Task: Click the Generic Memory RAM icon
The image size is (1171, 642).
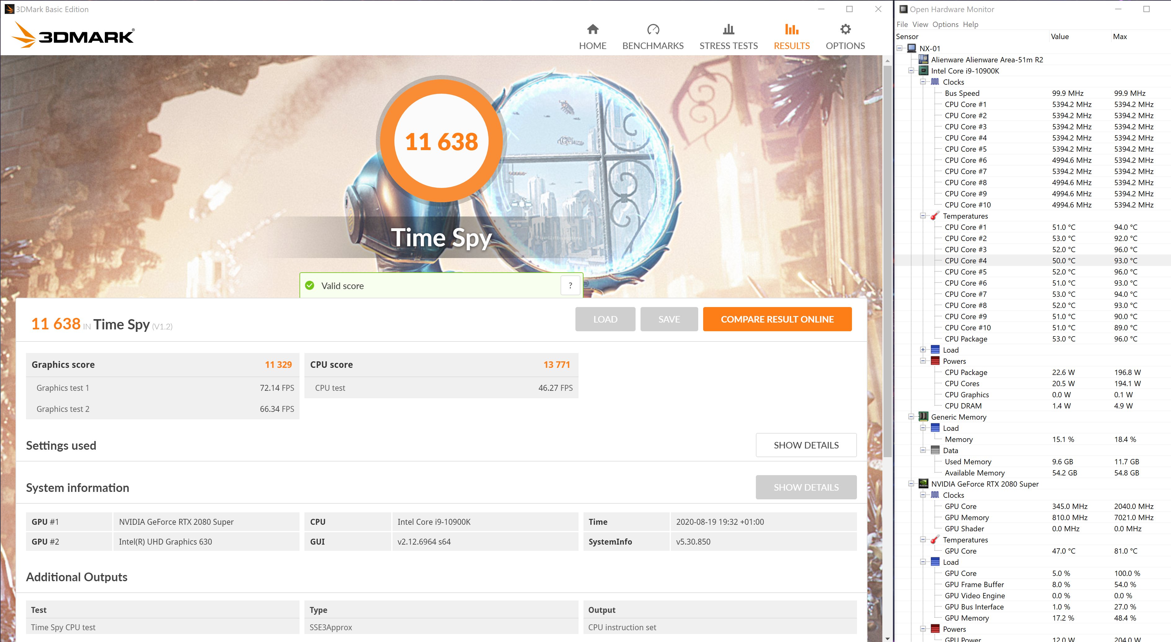Action: click(923, 417)
